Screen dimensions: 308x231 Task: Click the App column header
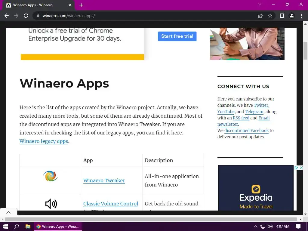[88, 161]
